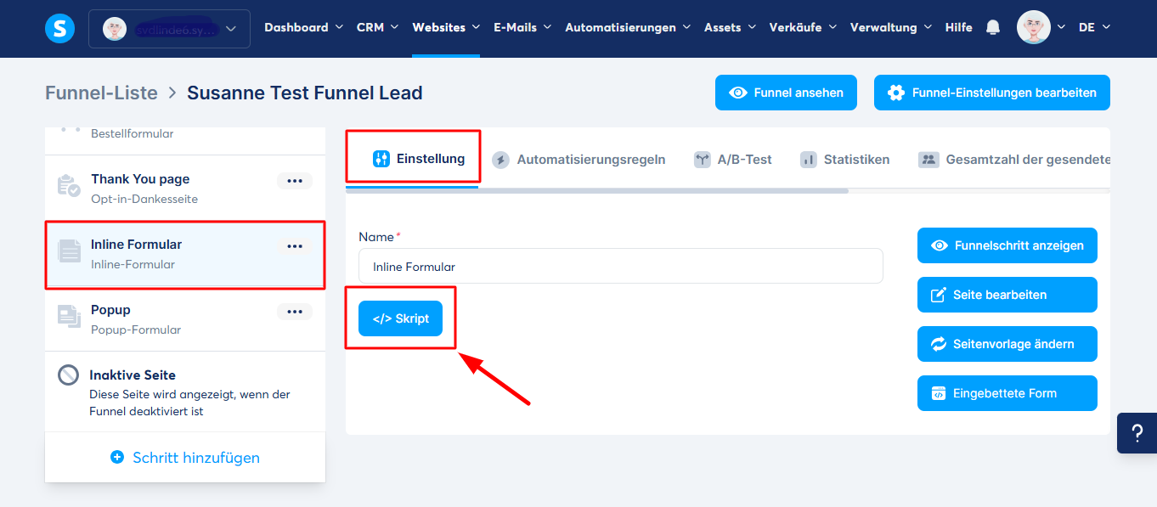Viewport: 1157px width, 507px height.
Task: Open Inline Formular three-dot menu
Action: pyautogui.click(x=295, y=246)
